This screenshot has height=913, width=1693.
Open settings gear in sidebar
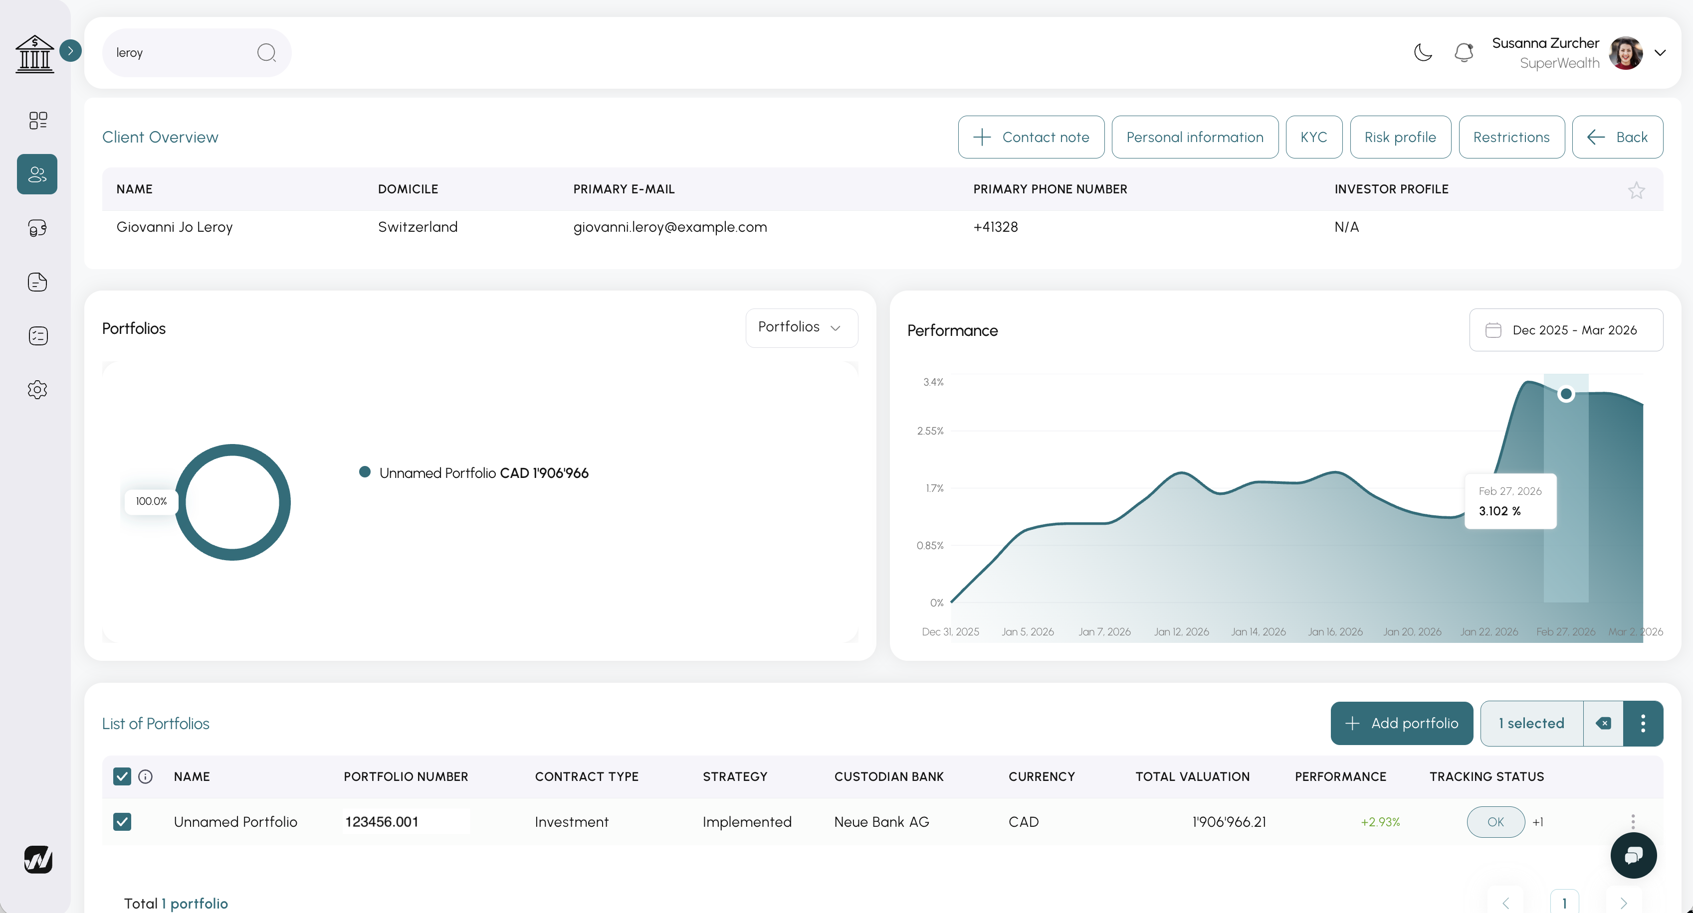37,390
